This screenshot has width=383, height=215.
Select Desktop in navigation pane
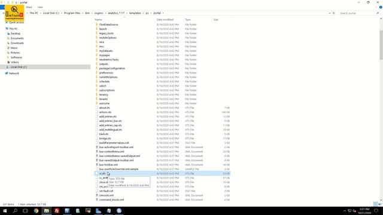click(x=15, y=33)
